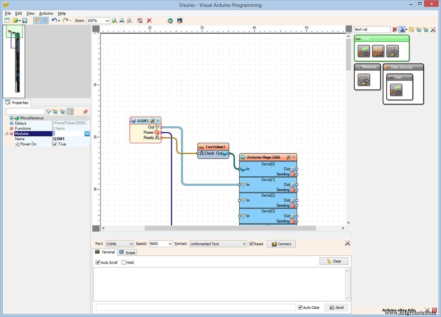This screenshot has width=441, height=317.
Task: Click the Connect button
Action: [281, 244]
